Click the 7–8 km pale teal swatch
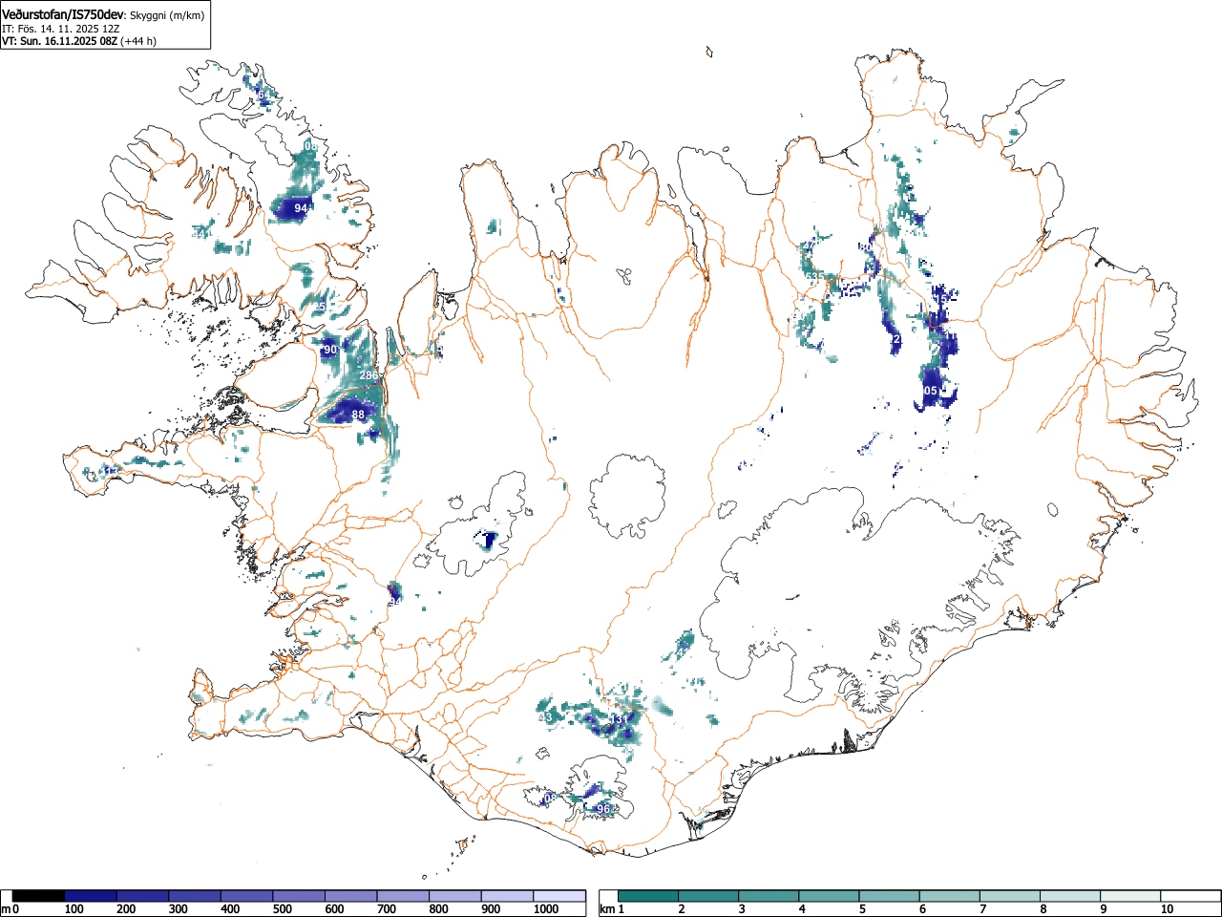The image size is (1222, 917). tap(1009, 896)
